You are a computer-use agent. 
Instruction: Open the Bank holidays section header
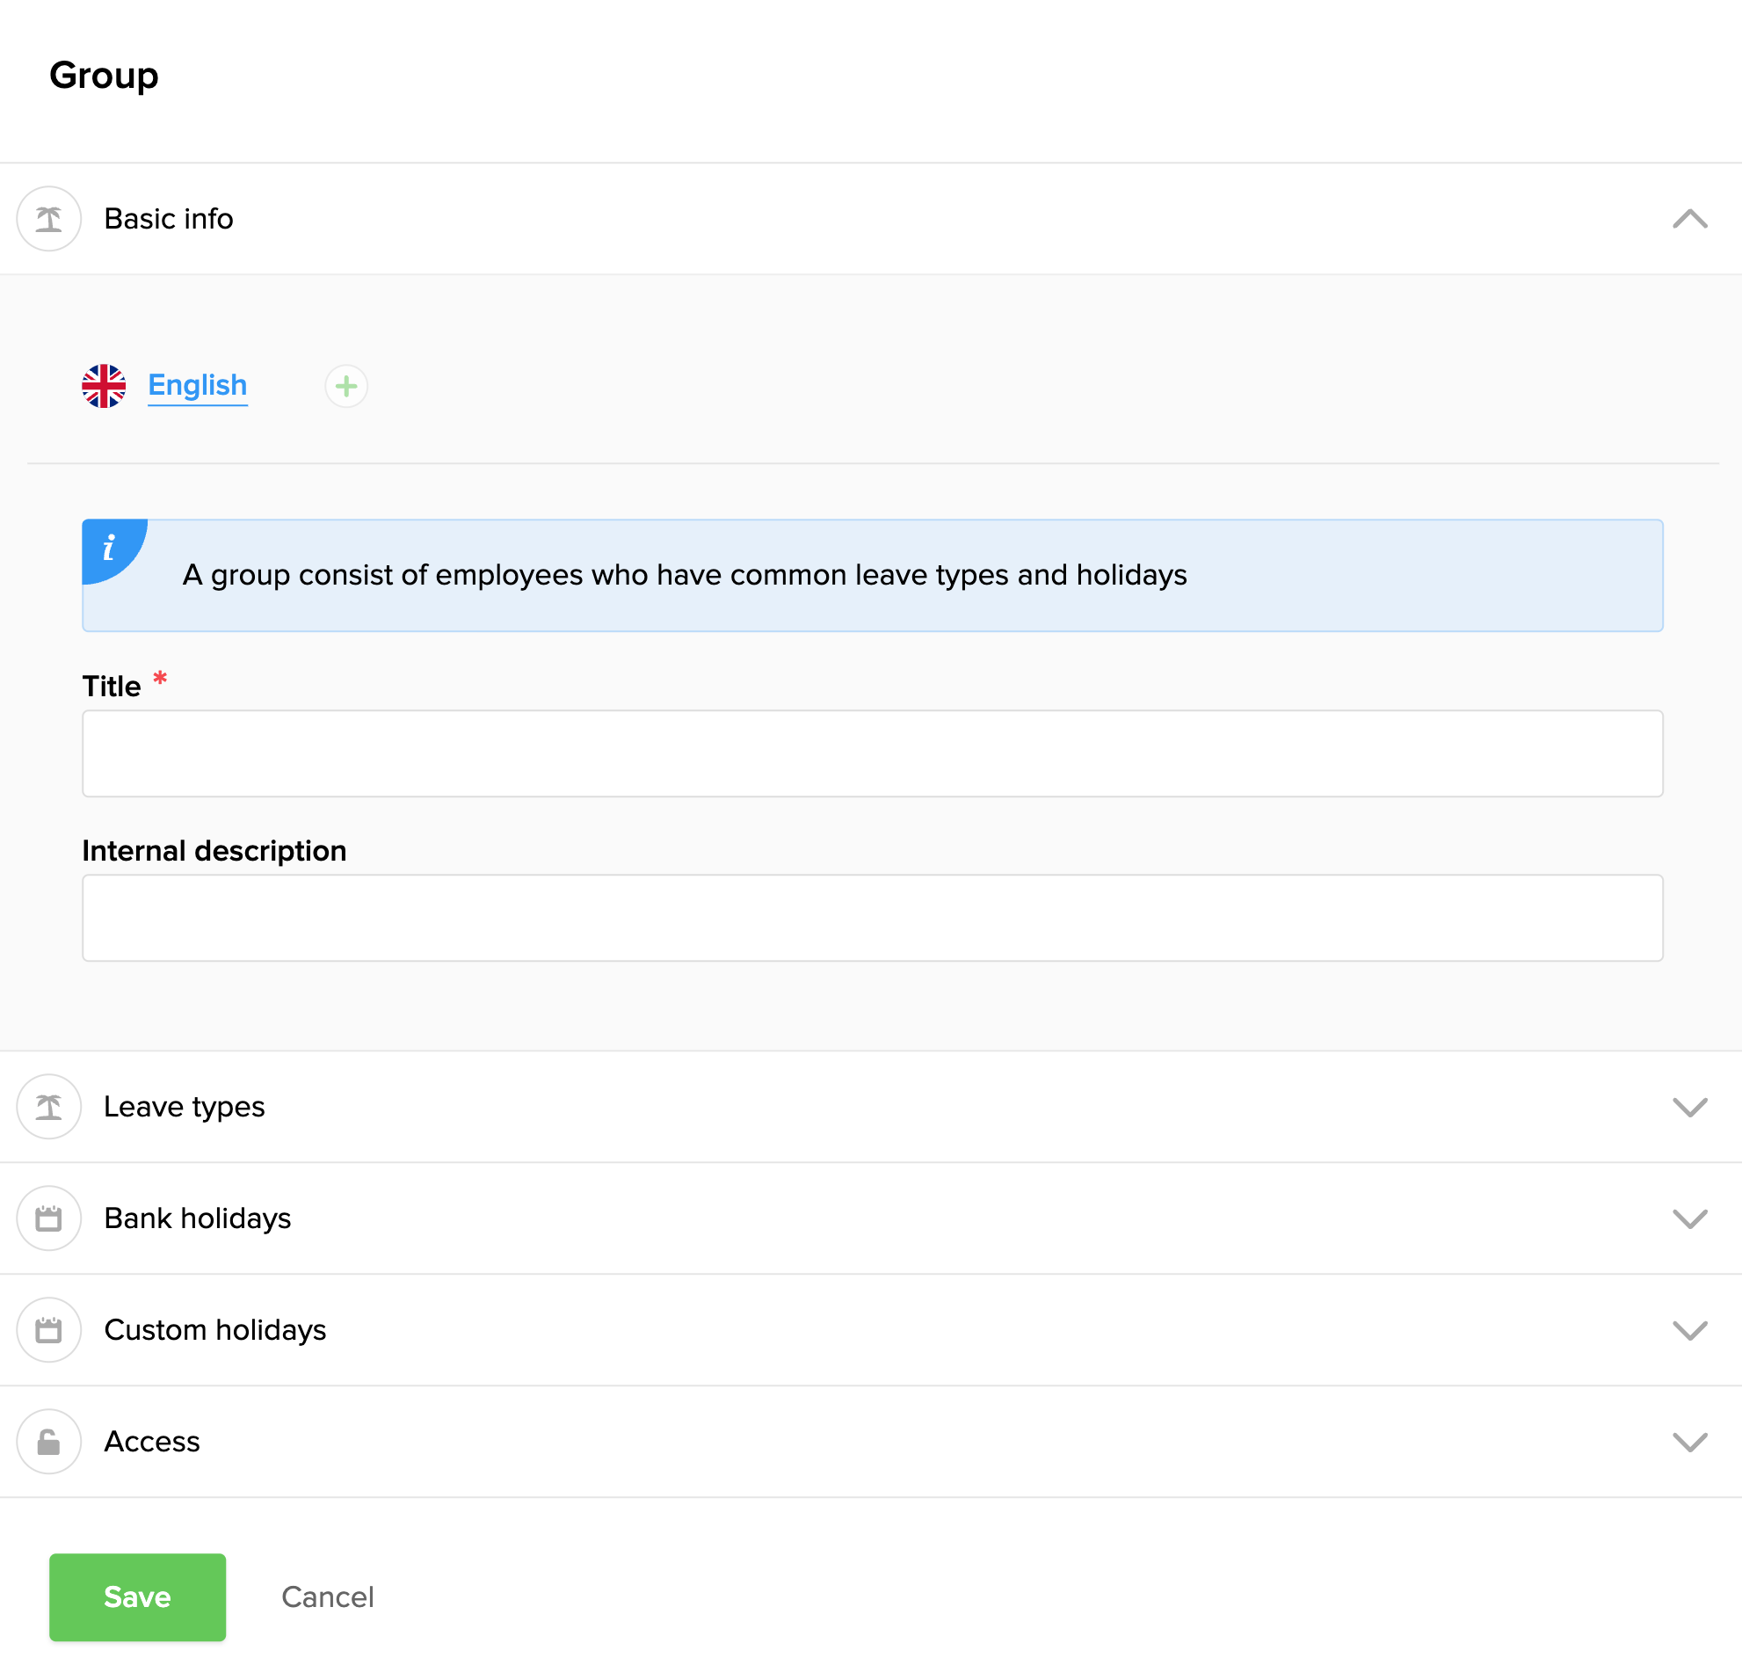pyautogui.click(x=197, y=1218)
